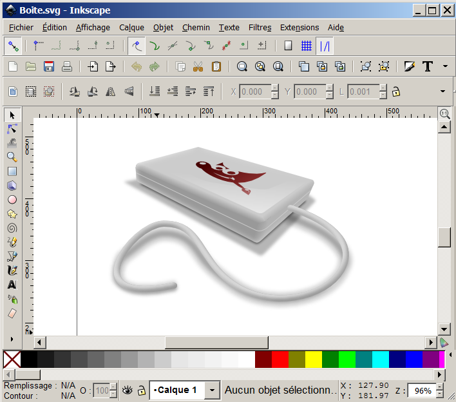The height and width of the screenshot is (402, 456).
Task: Select the Rectangle tool
Action: 12,171
